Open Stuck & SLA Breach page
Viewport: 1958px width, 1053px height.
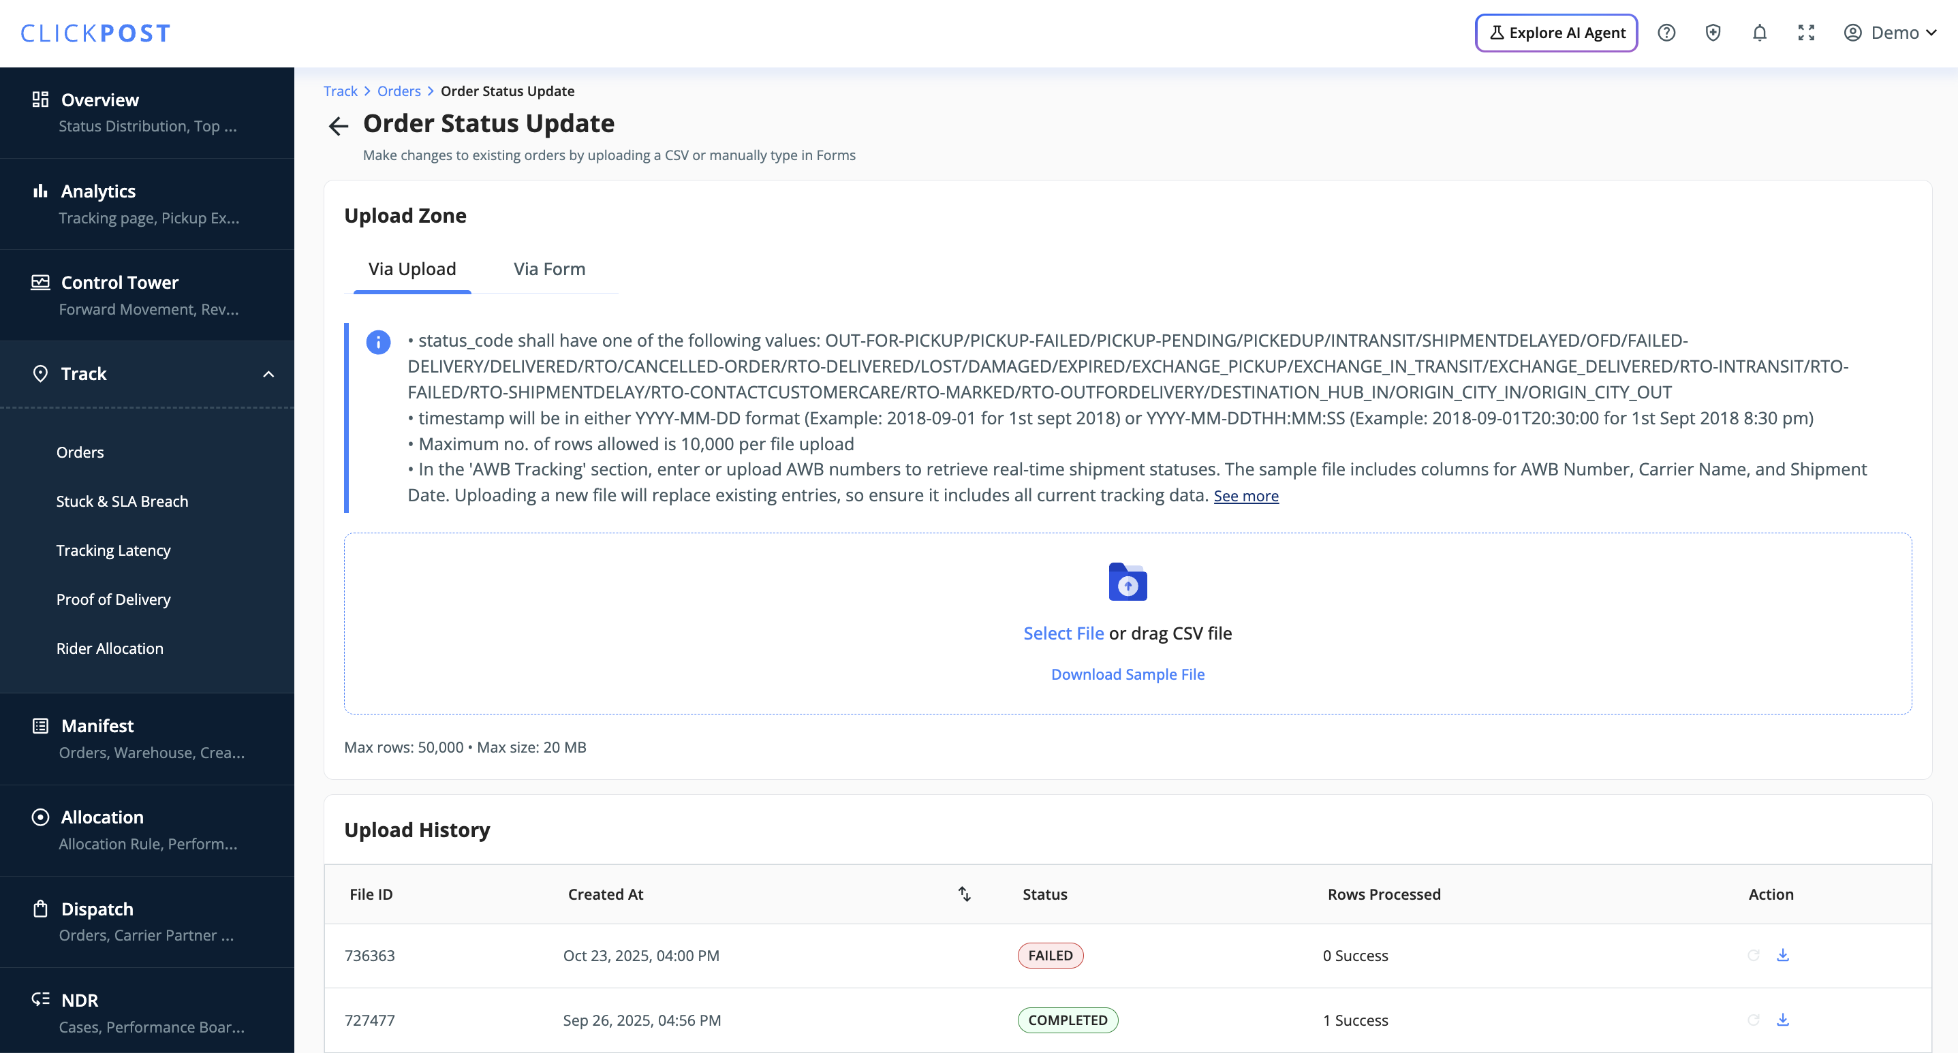(x=122, y=501)
